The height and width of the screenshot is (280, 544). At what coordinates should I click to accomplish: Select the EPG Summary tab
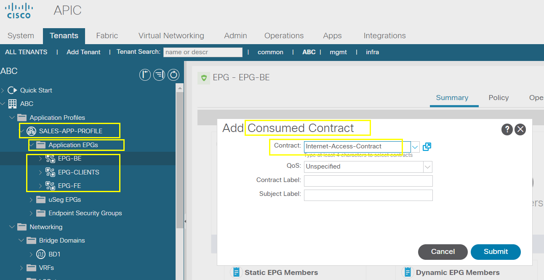(452, 98)
